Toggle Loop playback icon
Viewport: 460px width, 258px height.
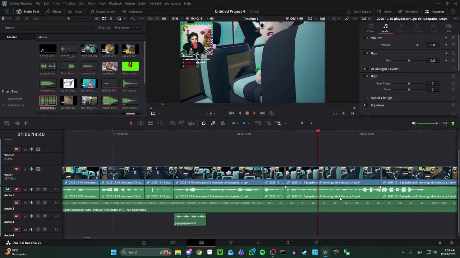[x=272, y=113]
